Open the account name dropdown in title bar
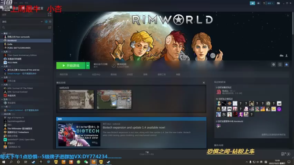 point(270,3)
